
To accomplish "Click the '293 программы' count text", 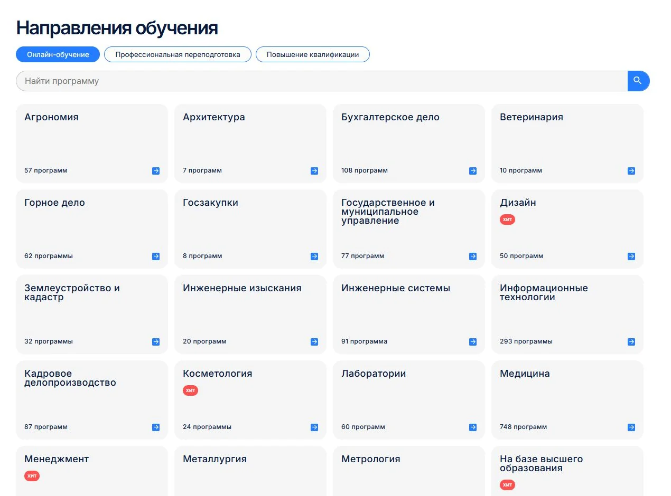I will point(526,341).
